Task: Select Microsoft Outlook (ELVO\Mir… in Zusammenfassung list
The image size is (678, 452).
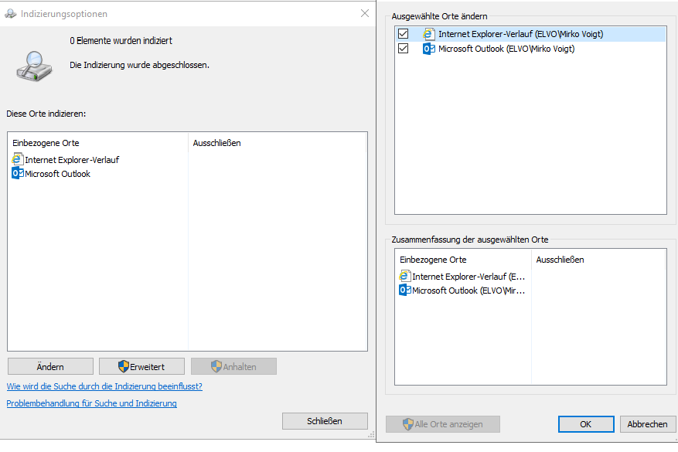Action: [x=468, y=291]
